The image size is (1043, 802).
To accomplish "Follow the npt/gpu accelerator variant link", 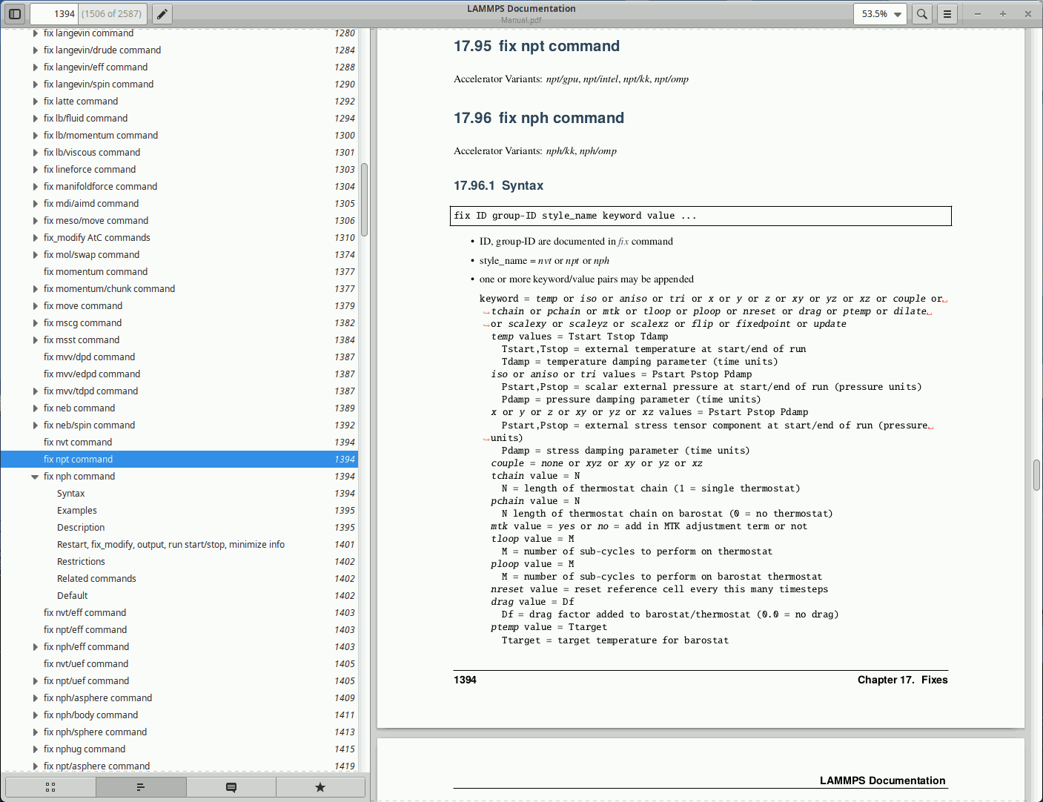I will [562, 79].
